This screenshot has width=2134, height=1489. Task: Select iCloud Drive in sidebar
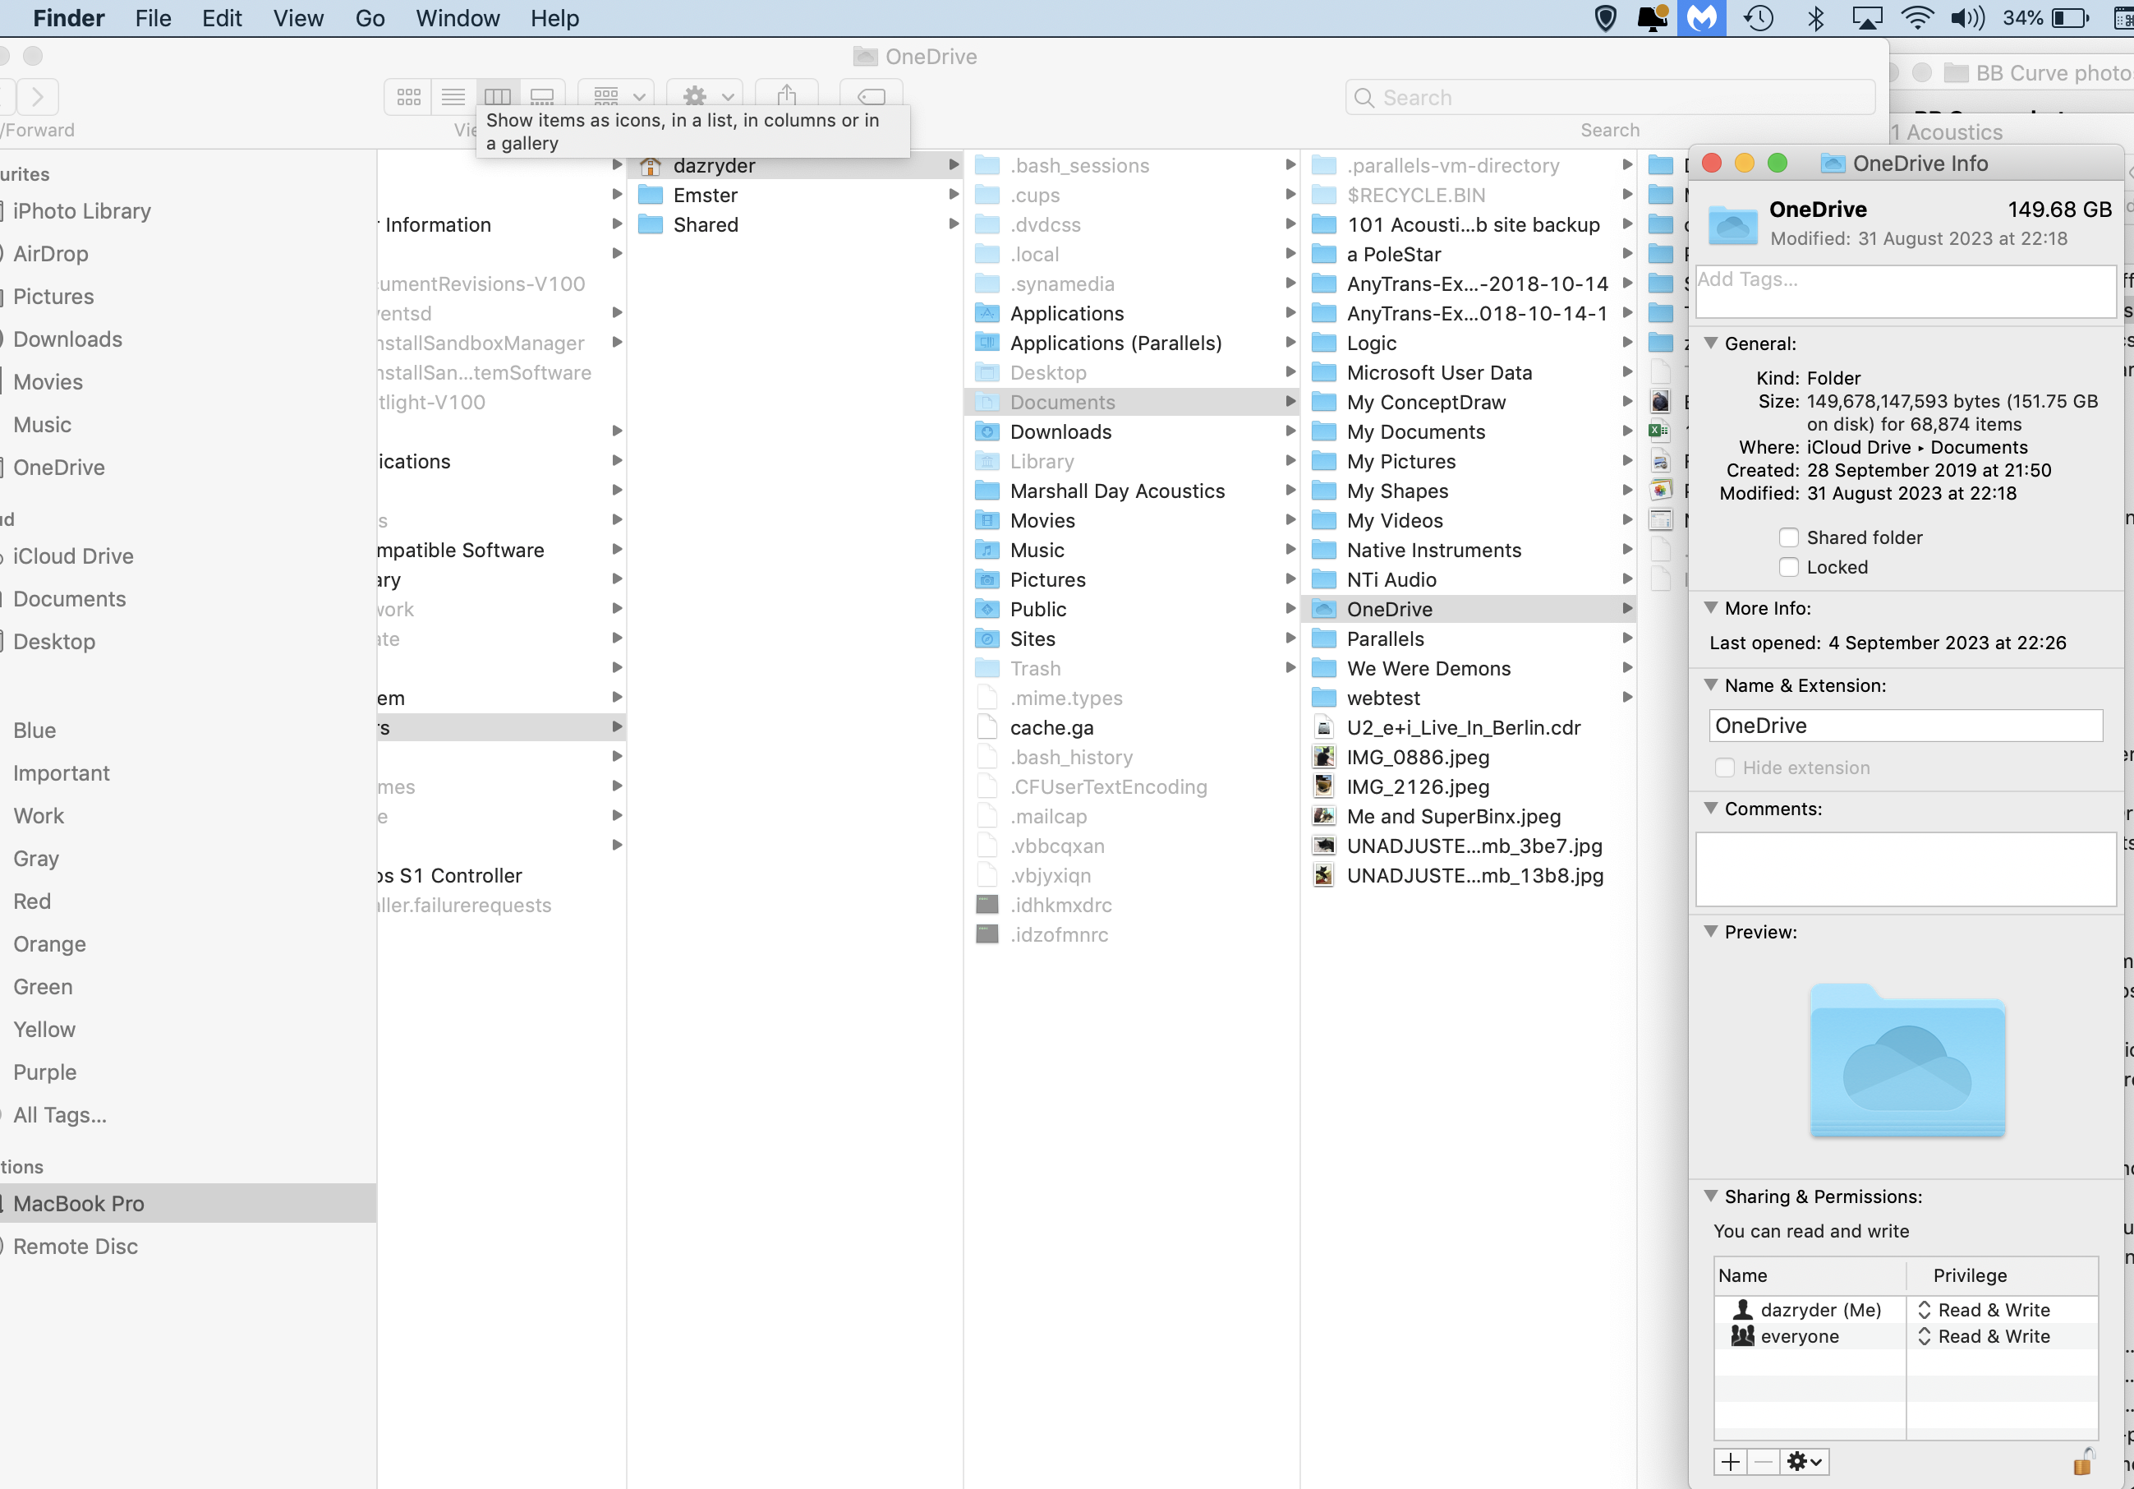tap(73, 556)
